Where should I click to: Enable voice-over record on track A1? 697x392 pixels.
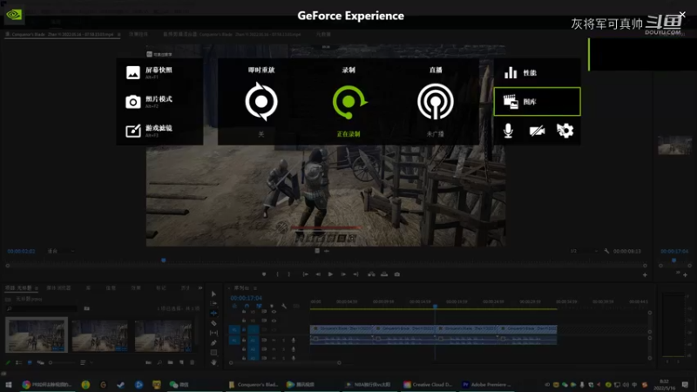[293, 340]
